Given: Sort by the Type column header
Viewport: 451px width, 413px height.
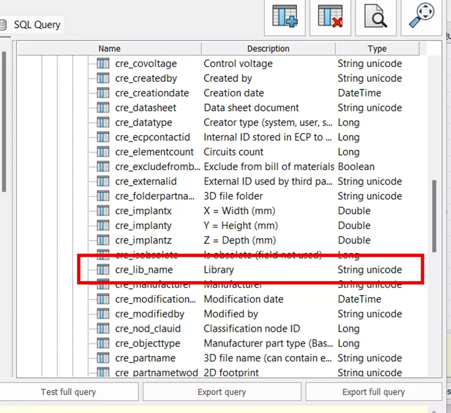Looking at the screenshot, I should click(x=377, y=49).
